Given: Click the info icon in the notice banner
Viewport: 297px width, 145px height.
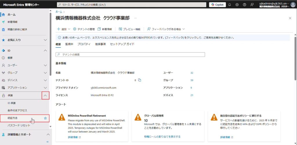Looking at the screenshot, I should click(59, 38).
